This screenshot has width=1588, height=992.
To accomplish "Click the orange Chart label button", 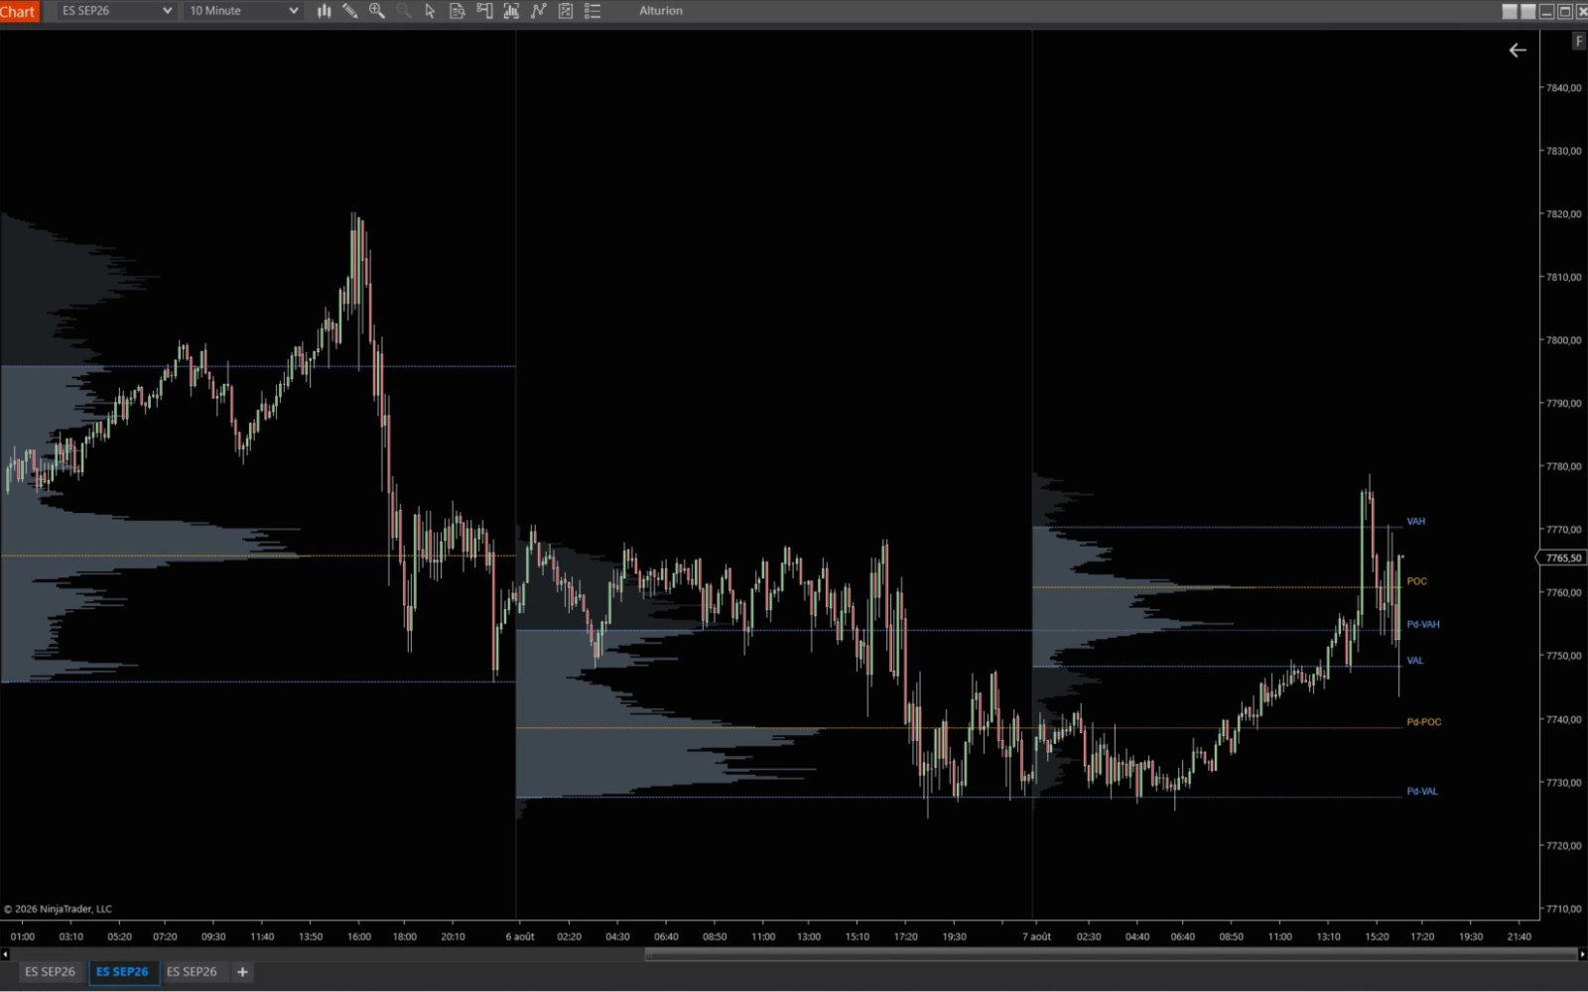I will tap(19, 12).
